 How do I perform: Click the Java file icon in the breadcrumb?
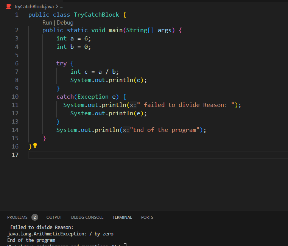point(9,6)
